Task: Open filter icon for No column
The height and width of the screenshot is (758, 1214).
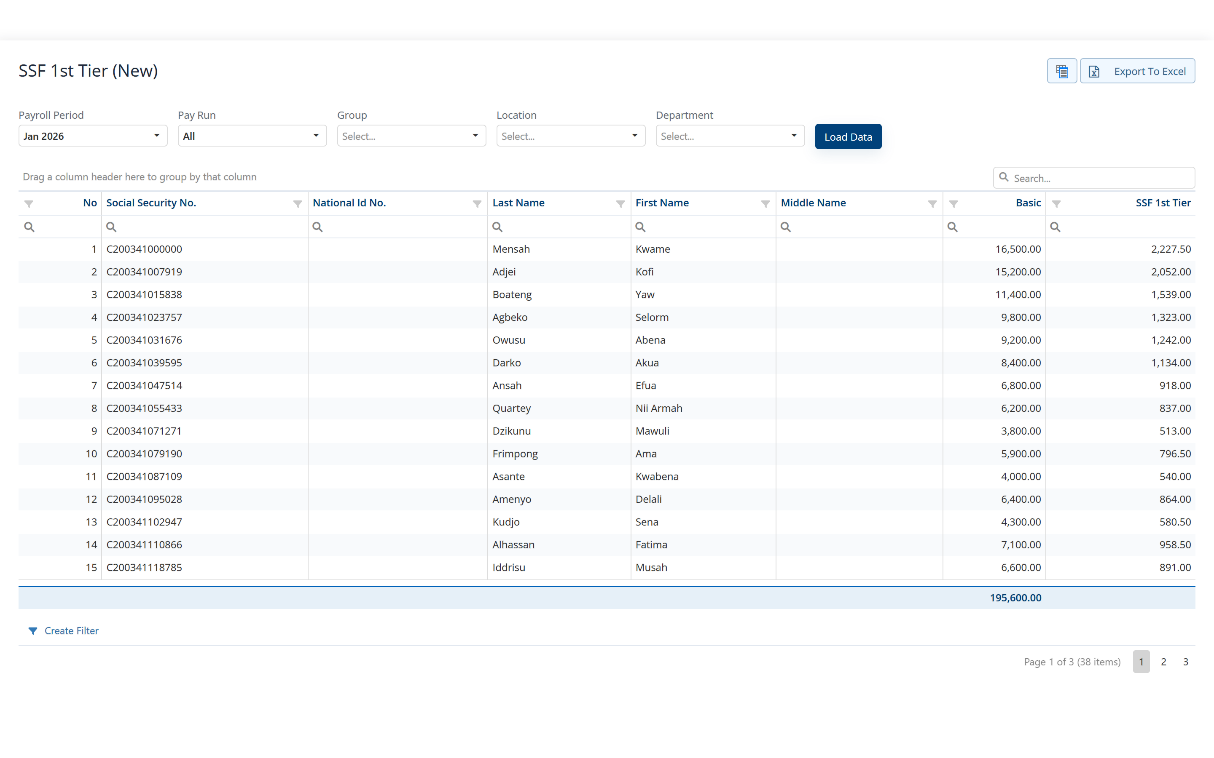Action: [x=29, y=203]
